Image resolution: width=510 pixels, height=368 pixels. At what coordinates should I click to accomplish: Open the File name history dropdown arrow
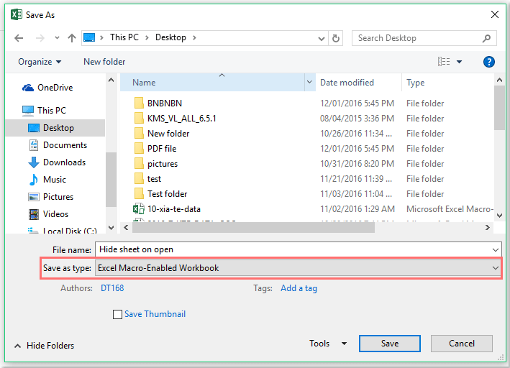click(x=496, y=249)
